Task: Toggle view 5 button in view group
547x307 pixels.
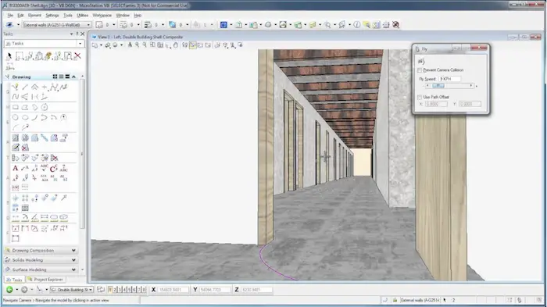Action: point(130,290)
